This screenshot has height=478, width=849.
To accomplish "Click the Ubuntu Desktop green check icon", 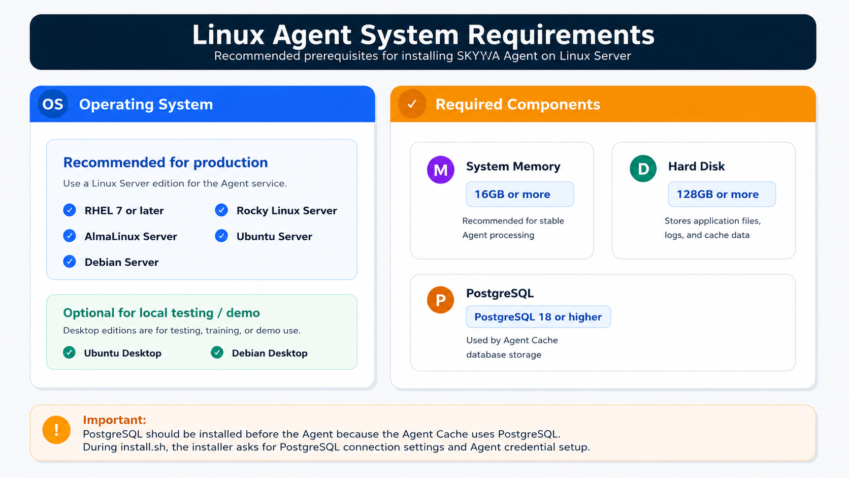I will [70, 353].
